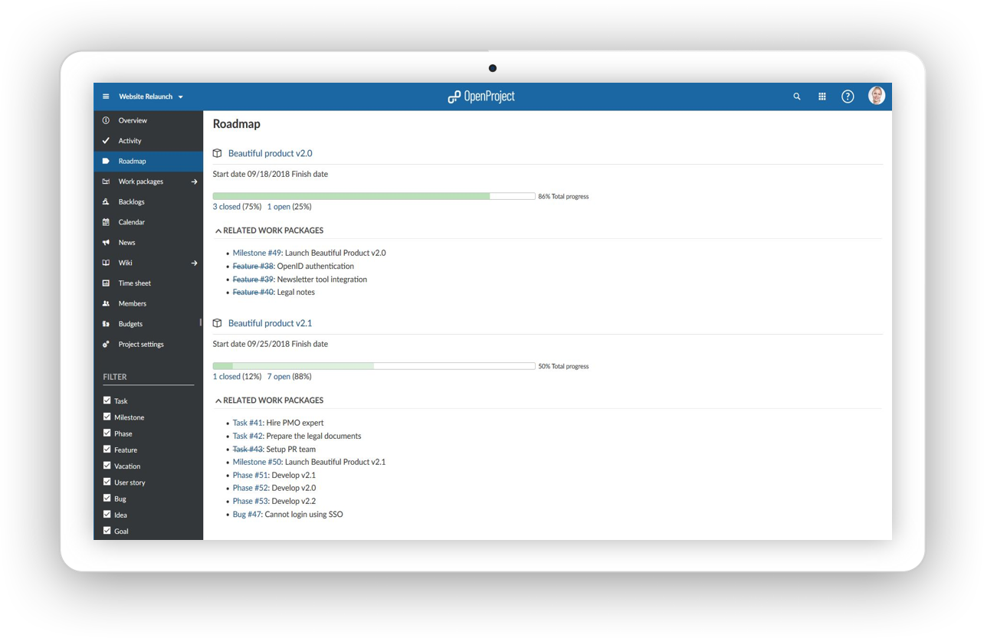The image size is (984, 638).
Task: Click the Calendar icon in sidebar
Action: pyautogui.click(x=106, y=222)
